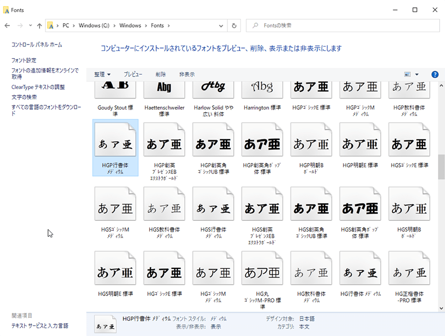Open the view options dropdown arrow
445x336 pixels.
[x=417, y=75]
